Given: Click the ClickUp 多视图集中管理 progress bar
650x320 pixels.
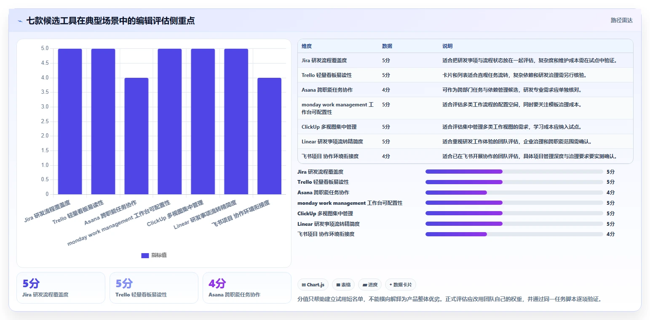Looking at the screenshot, I should (x=514, y=213).
